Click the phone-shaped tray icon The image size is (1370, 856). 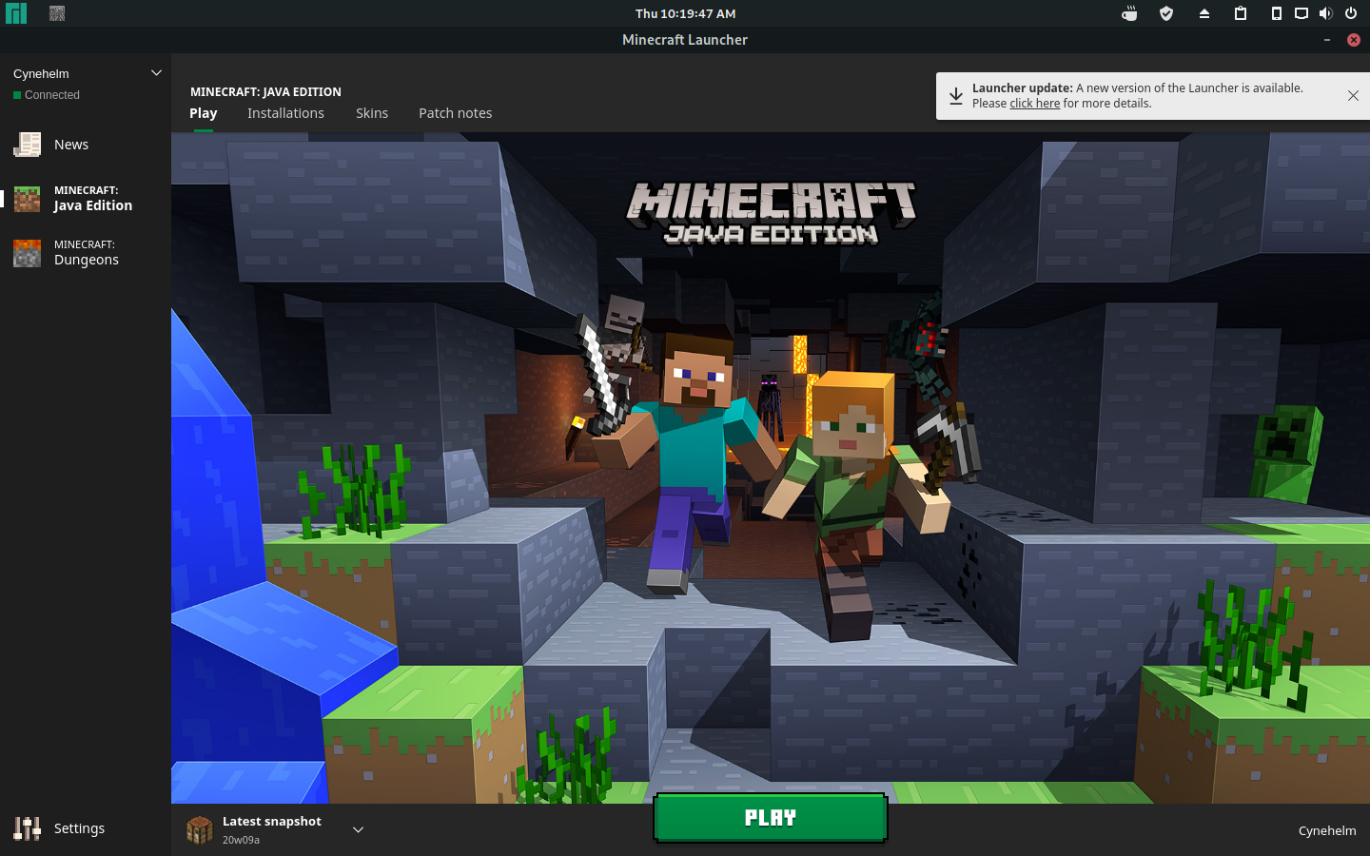pyautogui.click(x=1277, y=13)
